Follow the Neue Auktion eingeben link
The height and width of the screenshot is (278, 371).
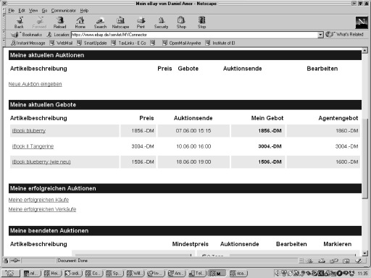36,84
